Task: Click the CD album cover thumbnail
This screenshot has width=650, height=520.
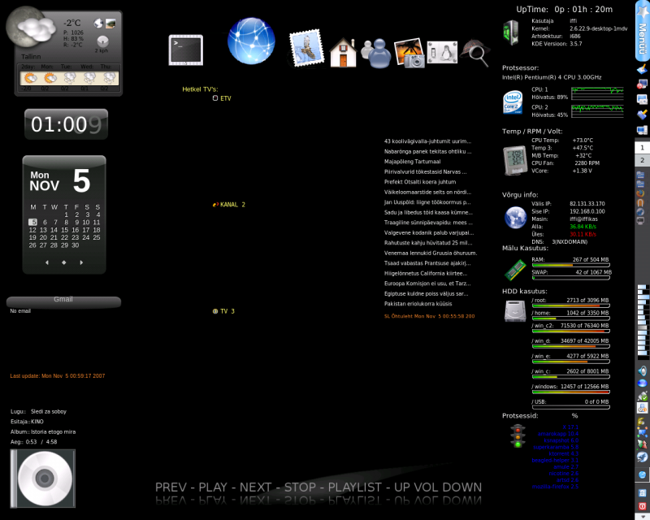Action: (x=43, y=479)
